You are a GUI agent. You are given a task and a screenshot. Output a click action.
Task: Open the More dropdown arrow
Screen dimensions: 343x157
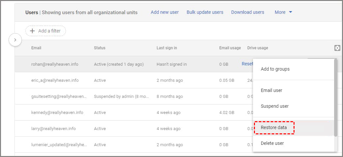[x=291, y=12]
